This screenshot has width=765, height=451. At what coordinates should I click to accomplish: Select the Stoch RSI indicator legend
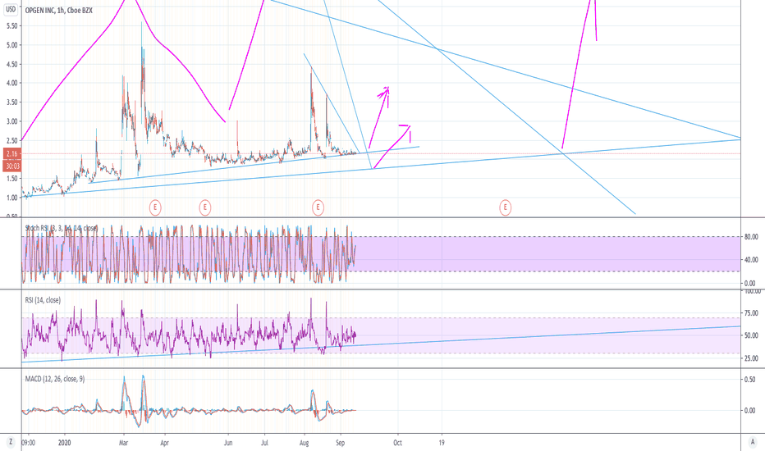[x=61, y=228]
